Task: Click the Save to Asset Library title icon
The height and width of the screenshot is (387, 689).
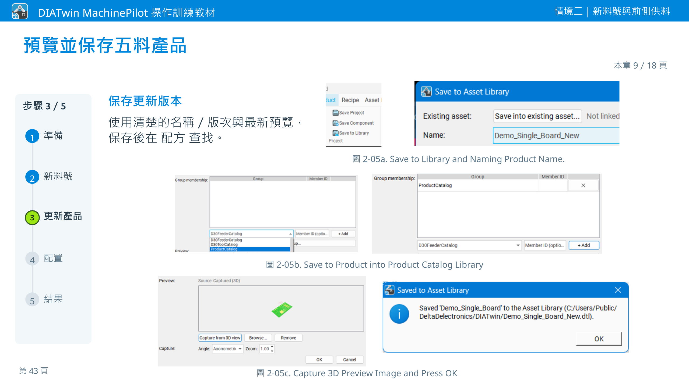Action: click(426, 91)
